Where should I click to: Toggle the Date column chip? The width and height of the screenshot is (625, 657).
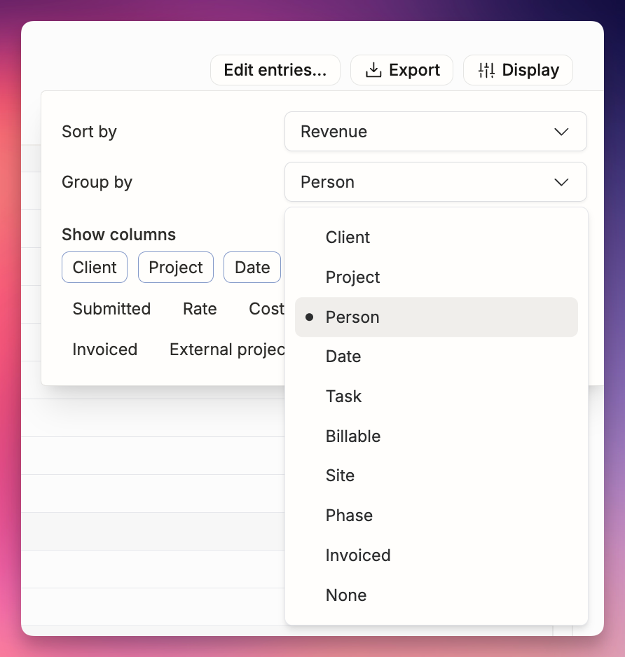tap(252, 268)
